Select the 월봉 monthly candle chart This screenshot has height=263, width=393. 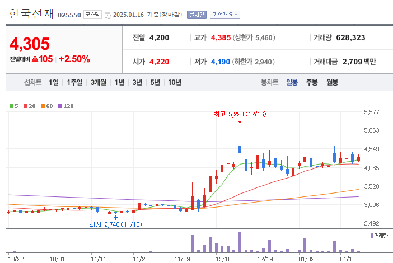tap(332, 82)
